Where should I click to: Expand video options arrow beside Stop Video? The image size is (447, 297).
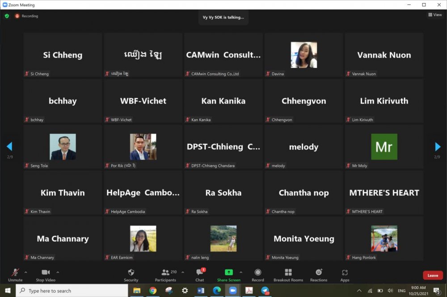(58, 272)
